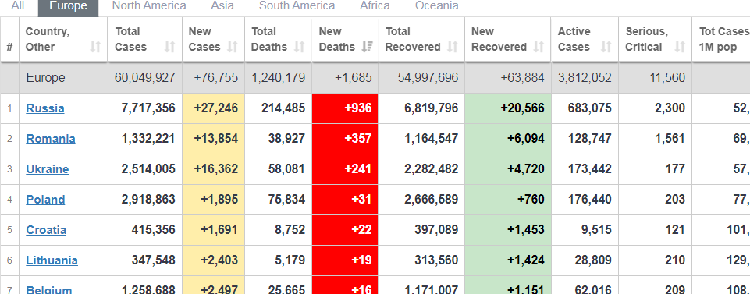Viewport: 750px width, 294px height.
Task: Select Europe new cases total +76,755
Action: pyautogui.click(x=215, y=78)
